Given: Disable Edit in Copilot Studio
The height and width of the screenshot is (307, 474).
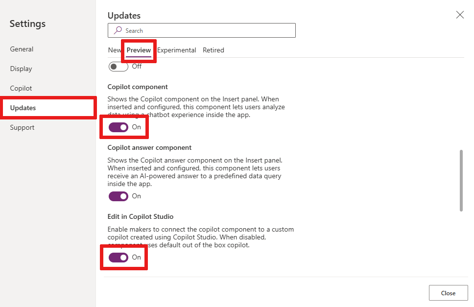Looking at the screenshot, I should 118,257.
